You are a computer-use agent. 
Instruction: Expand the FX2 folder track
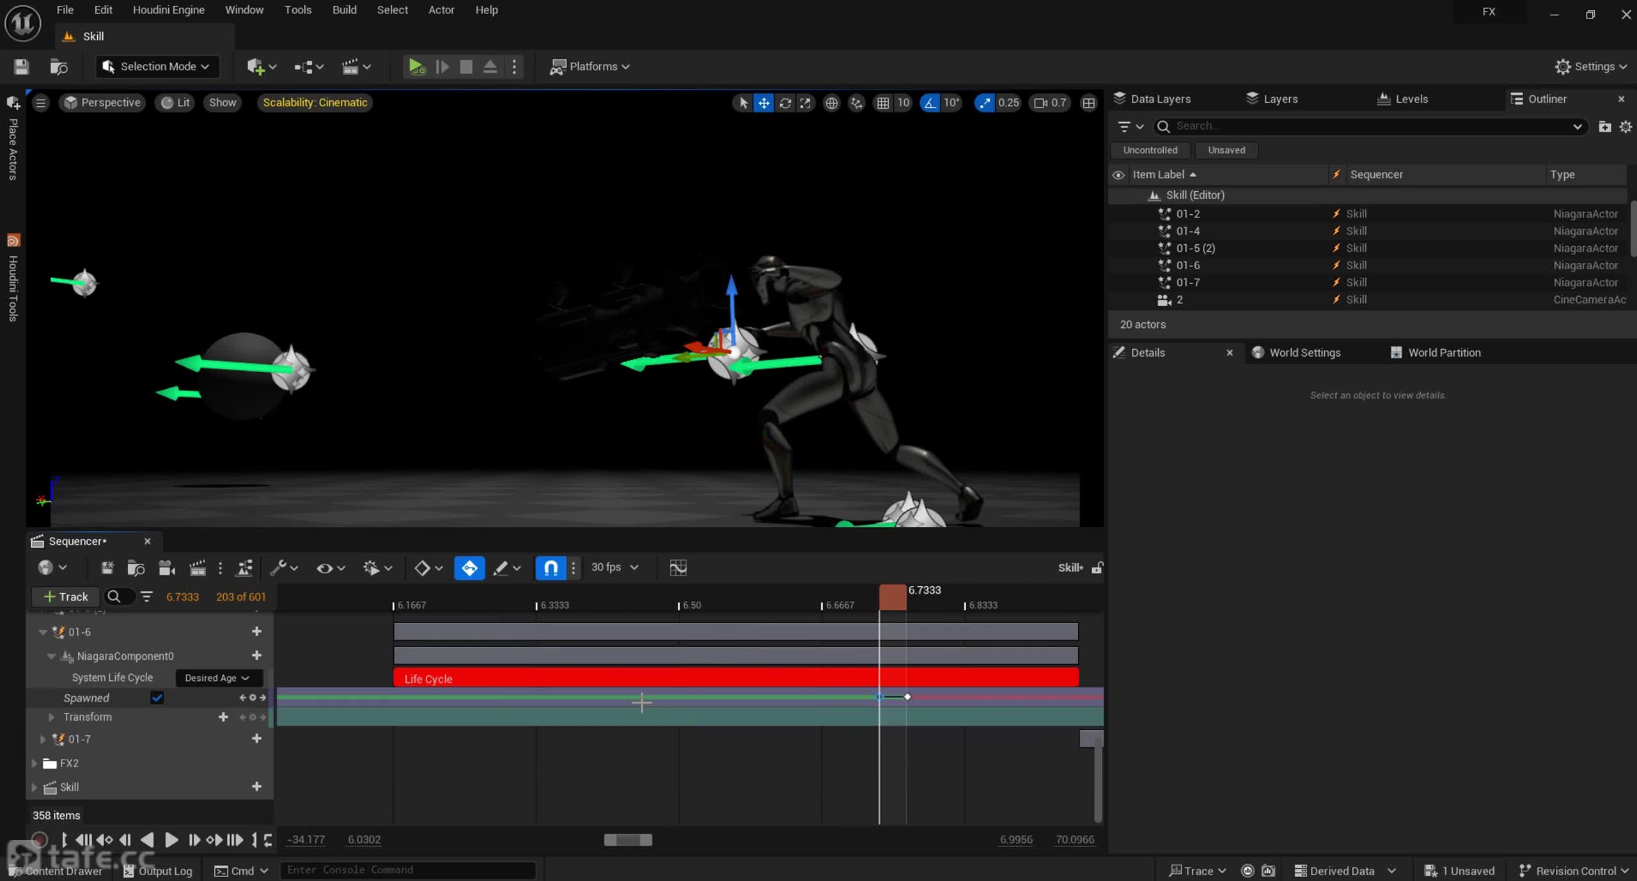pyautogui.click(x=35, y=763)
